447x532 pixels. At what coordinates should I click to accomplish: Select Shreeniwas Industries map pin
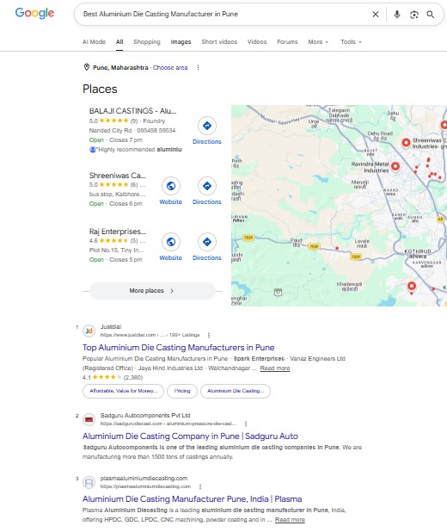tap(406, 143)
